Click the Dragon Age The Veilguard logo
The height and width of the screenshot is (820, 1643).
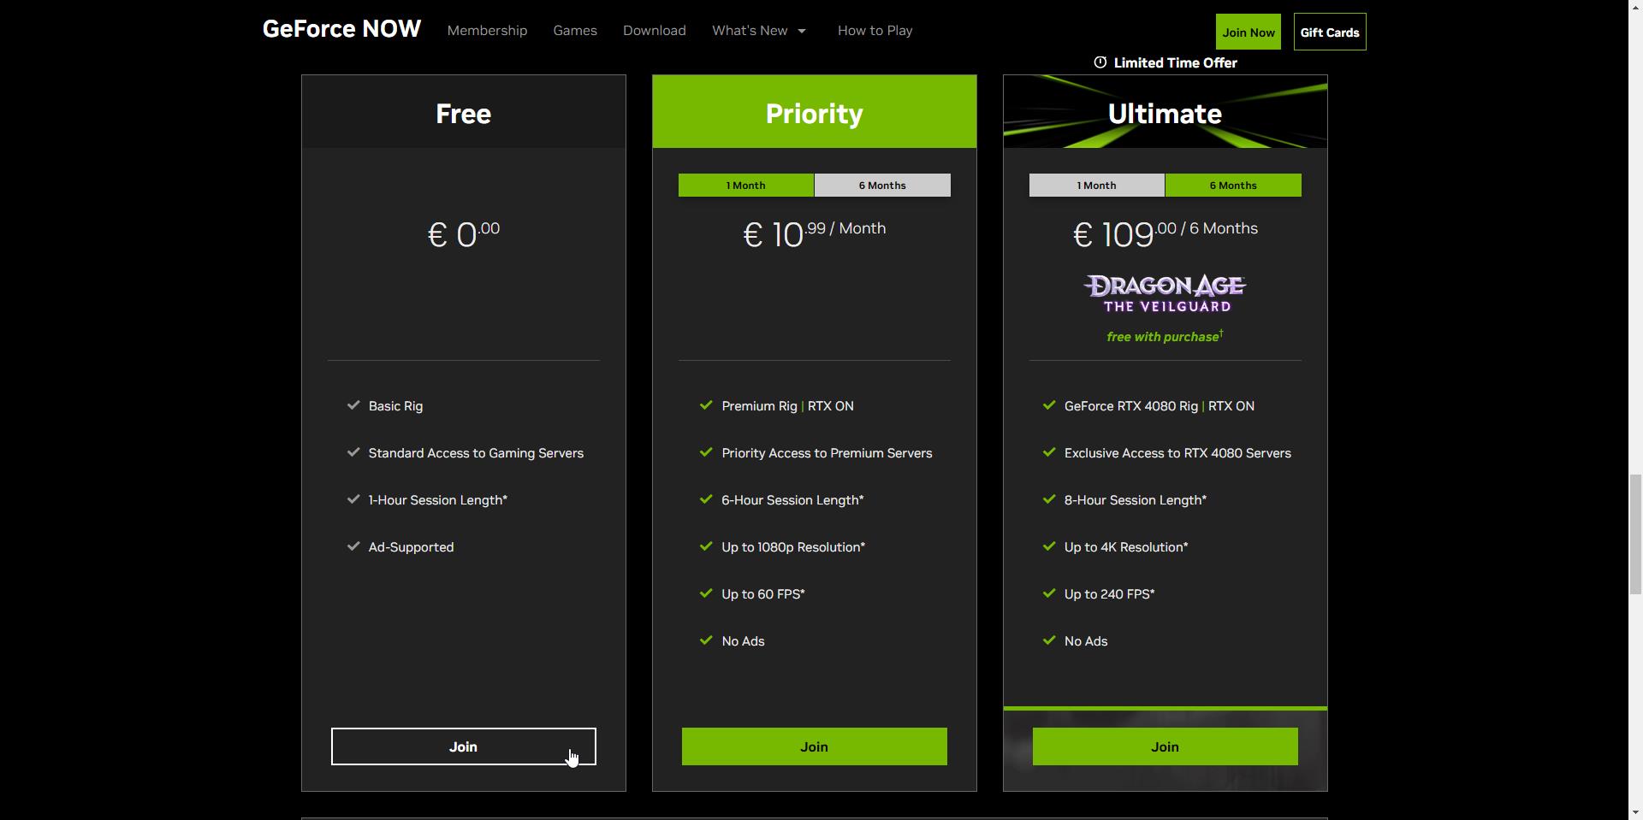click(1164, 292)
